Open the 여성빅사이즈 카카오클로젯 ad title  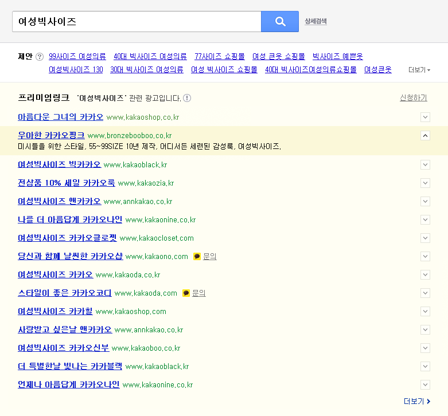(68, 238)
